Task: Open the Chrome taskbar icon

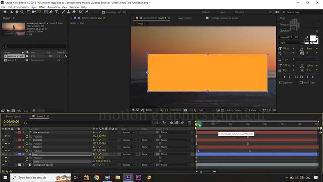Action: tap(96, 177)
